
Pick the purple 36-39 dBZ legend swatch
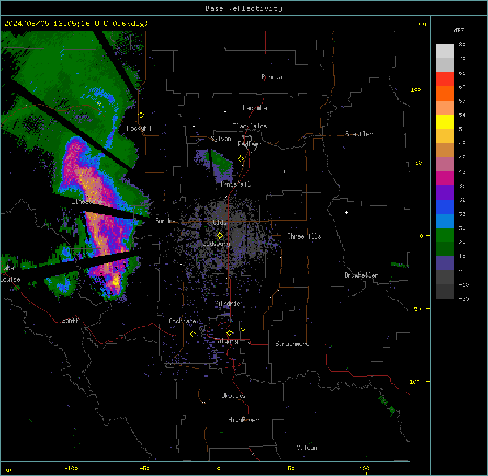point(445,193)
